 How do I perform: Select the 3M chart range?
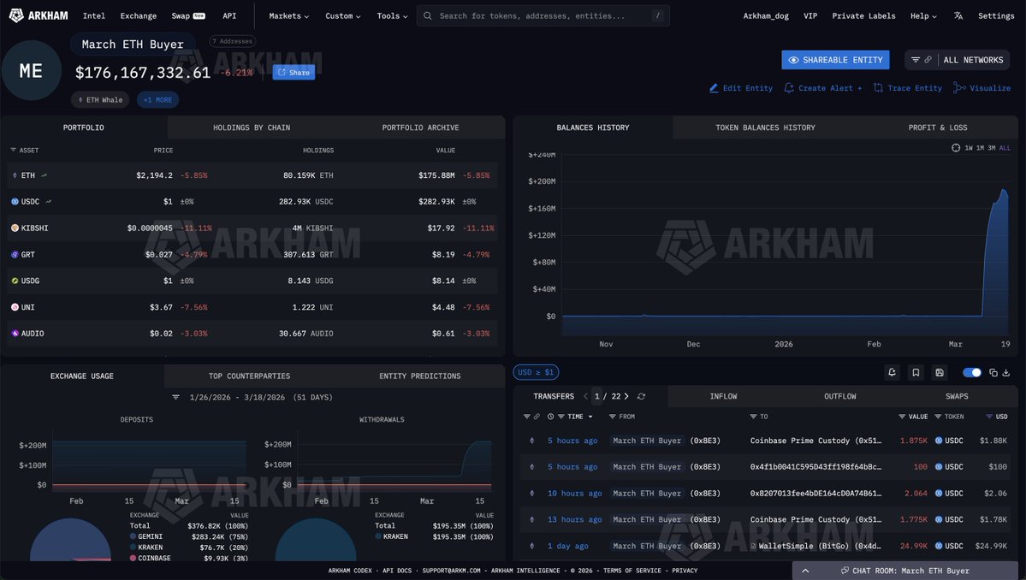(x=991, y=148)
